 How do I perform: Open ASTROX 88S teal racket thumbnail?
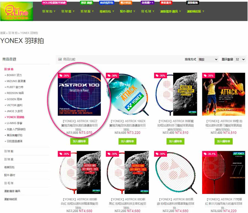coord(176,173)
